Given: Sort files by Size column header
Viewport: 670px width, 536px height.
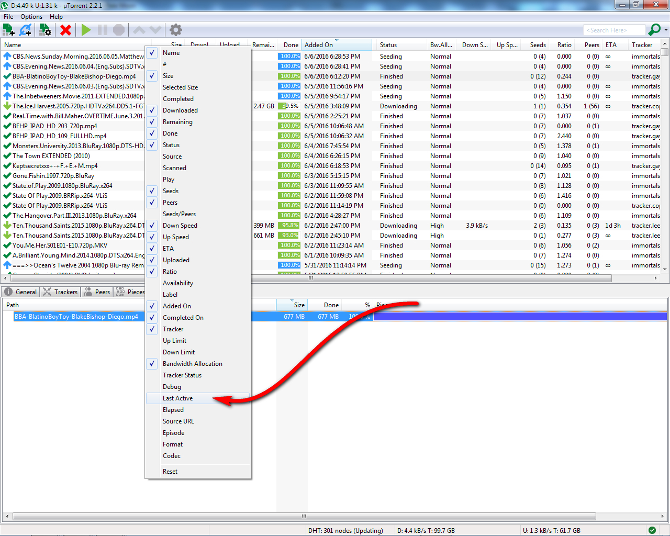Looking at the screenshot, I should point(299,305).
